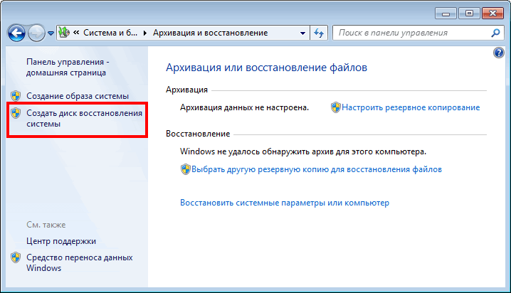This screenshot has height=293, width=511.
Task: Click shield icon beside 'Создать диск восстановления системы'
Action: click(x=16, y=113)
